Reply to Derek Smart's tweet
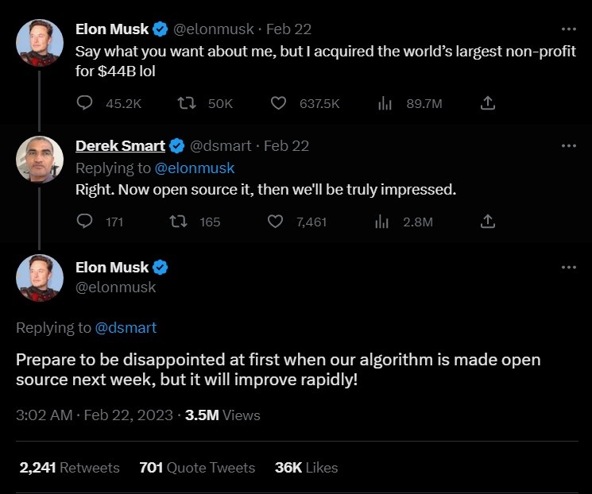Viewport: 592px width, 494px height. click(86, 222)
